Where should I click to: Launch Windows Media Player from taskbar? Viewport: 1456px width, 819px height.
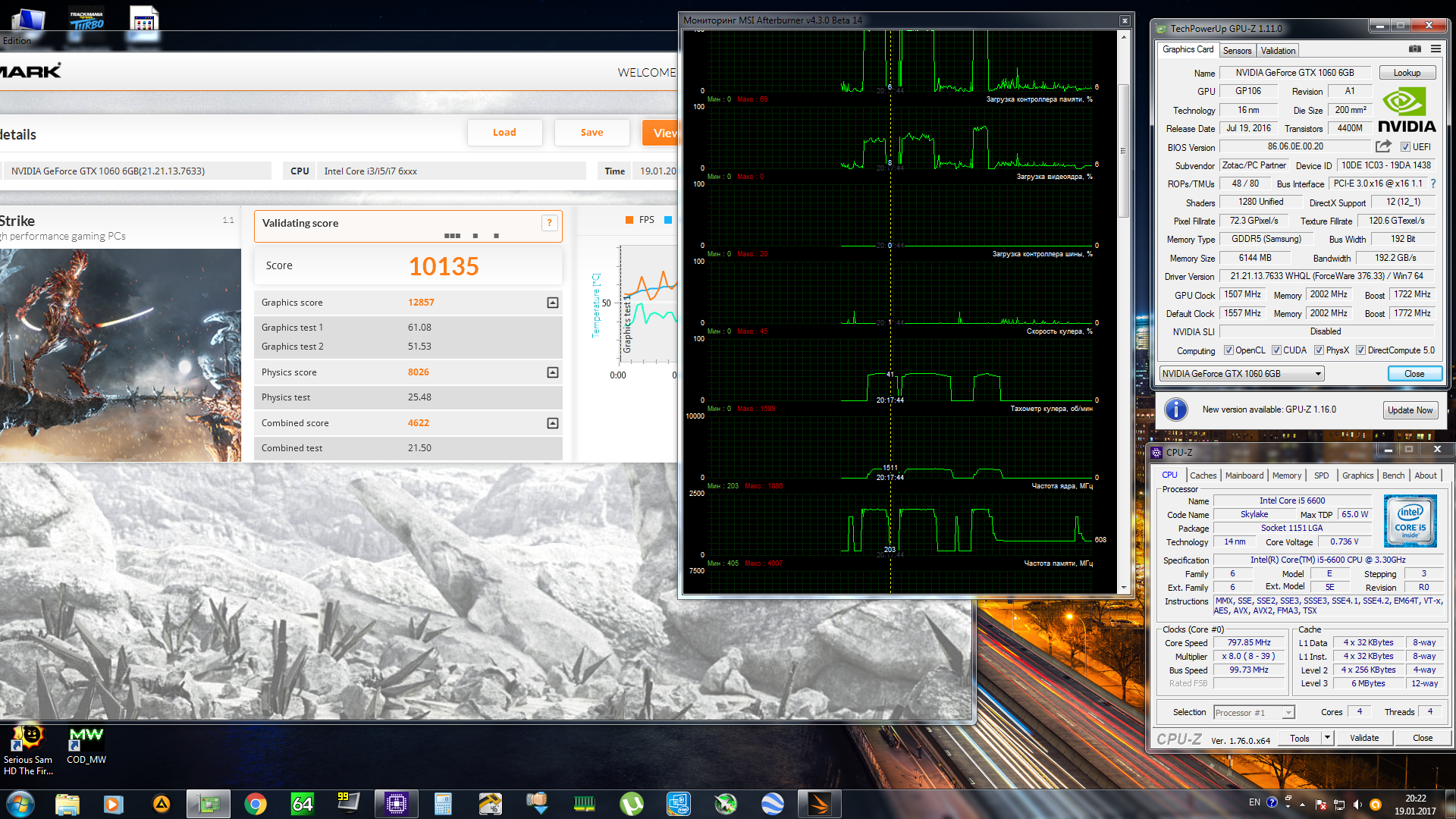pyautogui.click(x=114, y=804)
